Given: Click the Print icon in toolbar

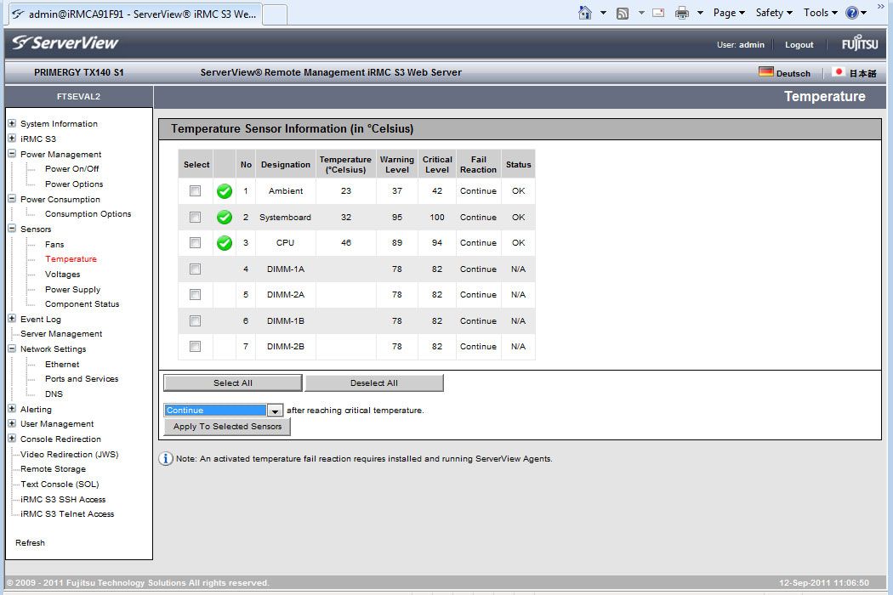Looking at the screenshot, I should click(x=682, y=13).
